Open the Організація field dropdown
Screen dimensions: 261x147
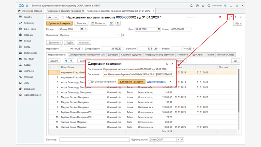click(119, 35)
